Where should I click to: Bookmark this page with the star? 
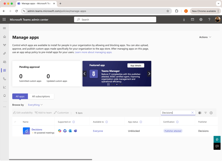point(168,11)
